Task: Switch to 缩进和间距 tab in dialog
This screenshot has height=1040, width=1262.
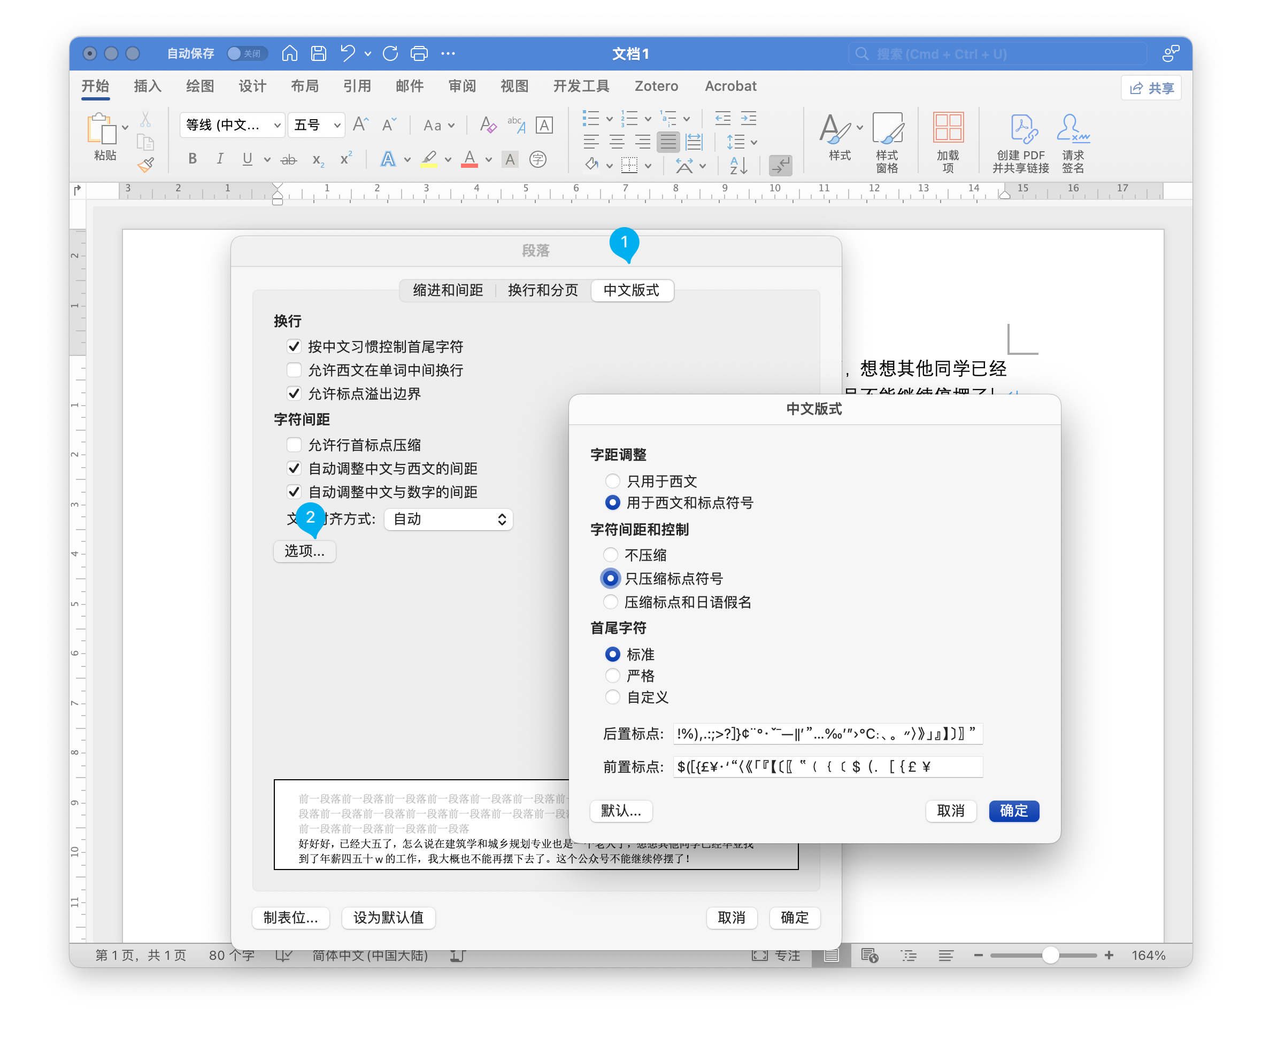Action: pyautogui.click(x=448, y=291)
